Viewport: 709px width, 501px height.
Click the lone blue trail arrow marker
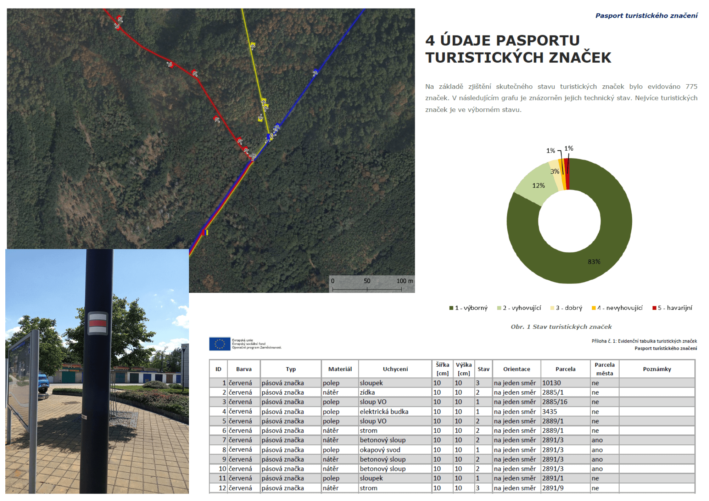(315, 73)
